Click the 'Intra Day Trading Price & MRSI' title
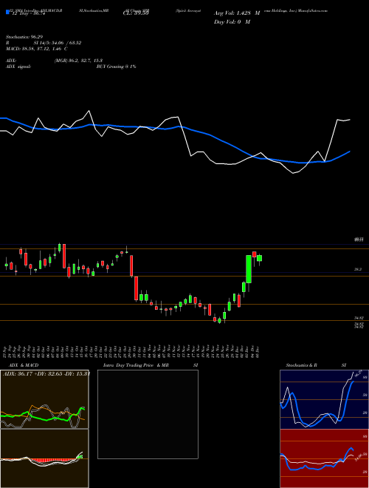The width and height of the screenshot is (369, 488). tap(151, 365)
